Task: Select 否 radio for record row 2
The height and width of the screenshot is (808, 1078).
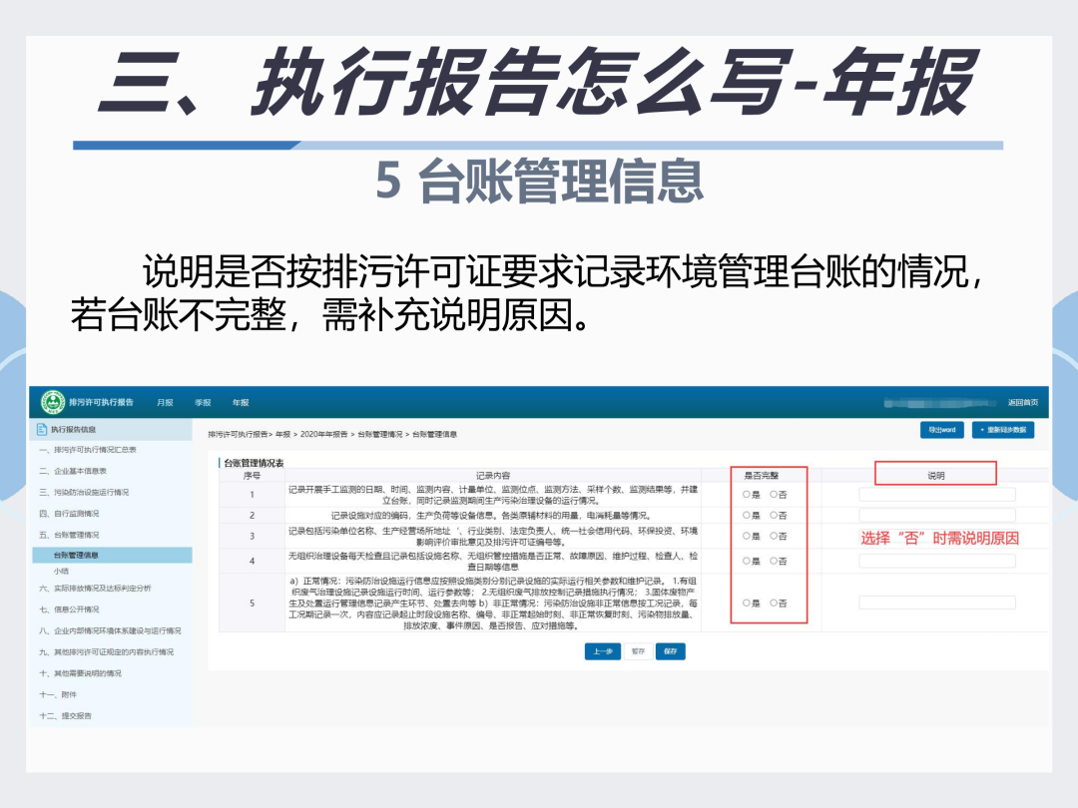Action: pos(774,515)
